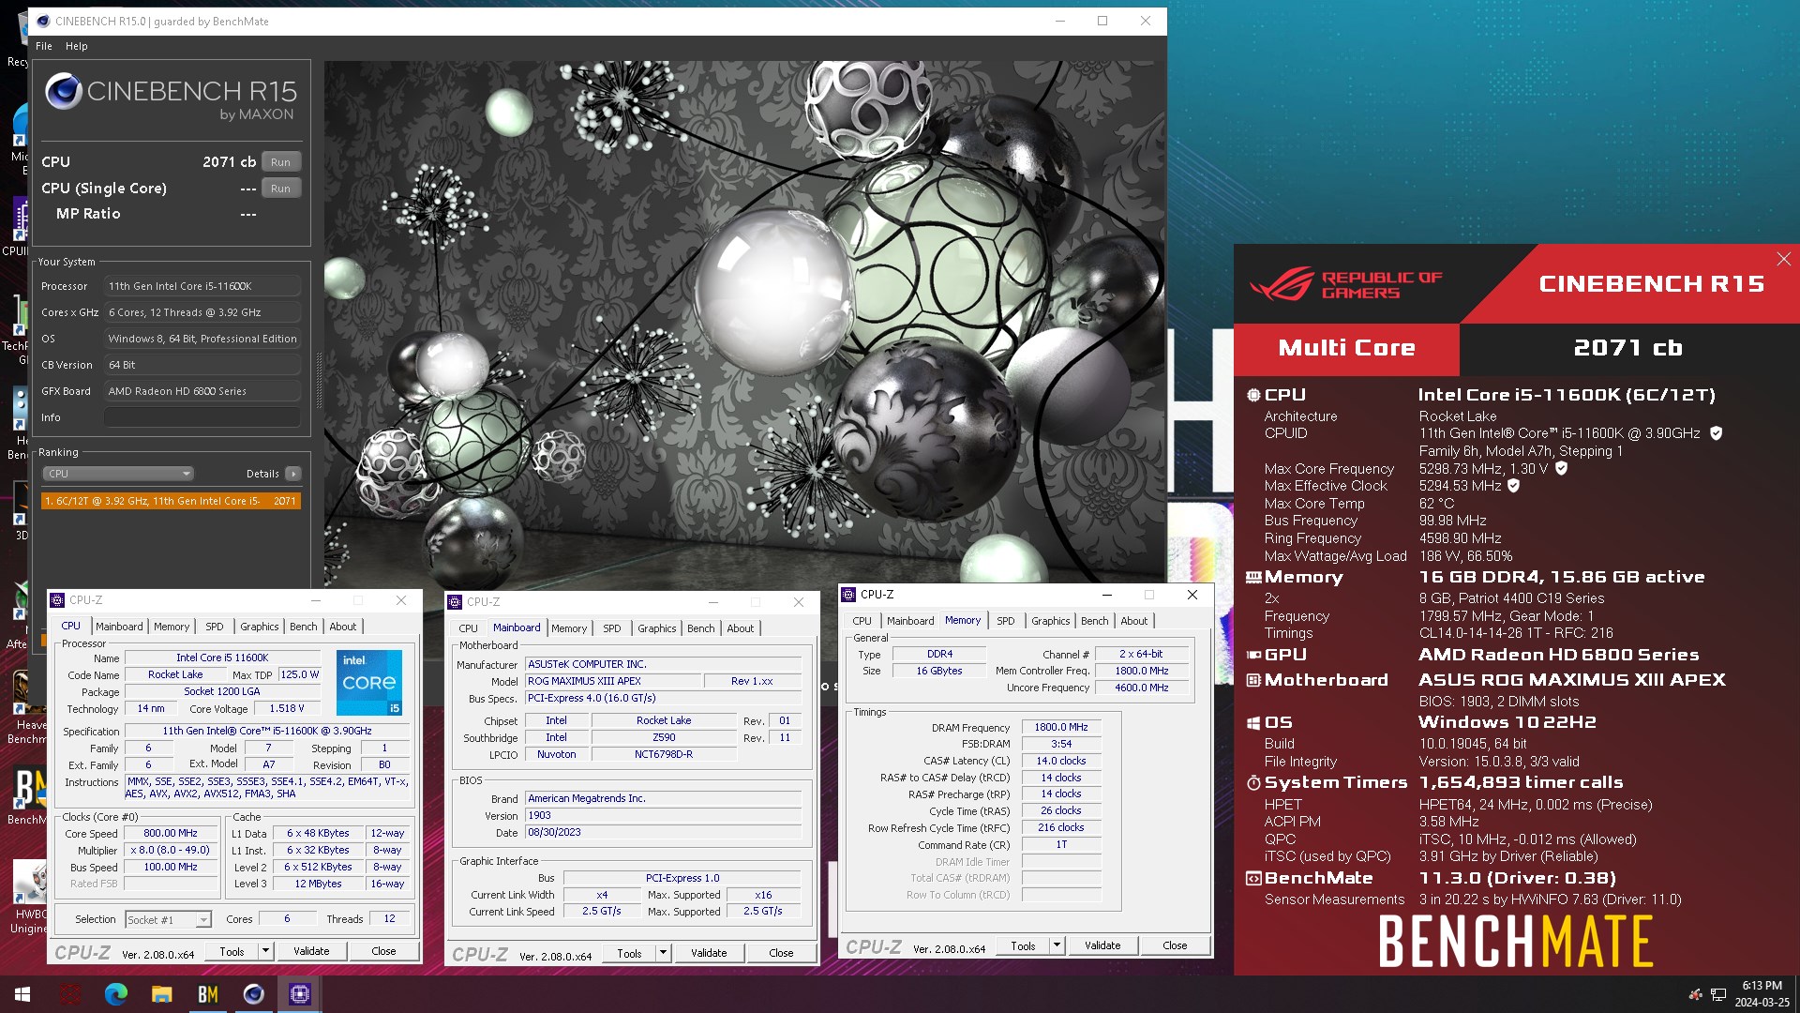Click the Memory icon in BenchMate panel
Screen dimensions: 1800x1013
pos(1253,578)
